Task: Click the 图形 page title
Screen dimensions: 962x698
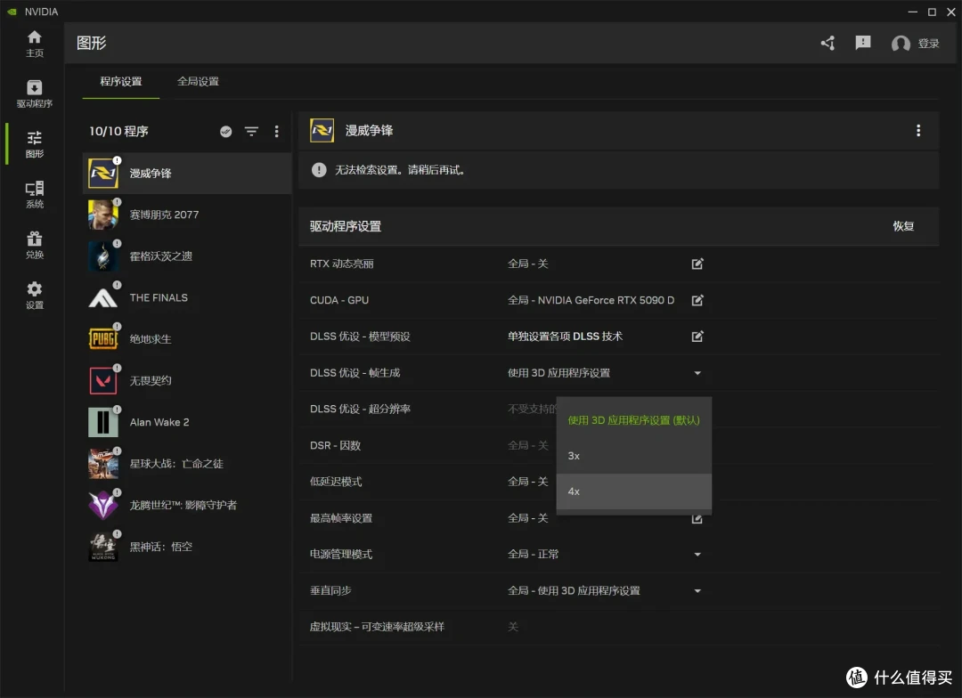Action: (92, 43)
